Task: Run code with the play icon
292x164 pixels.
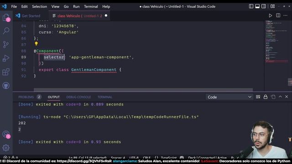Action: (271, 15)
